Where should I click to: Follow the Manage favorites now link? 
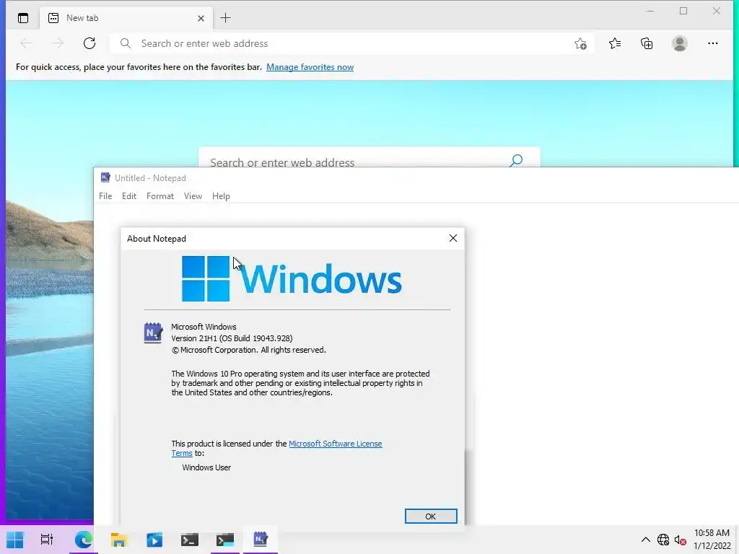pyautogui.click(x=310, y=67)
